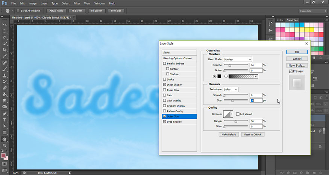This screenshot has width=329, height=175.
Task: Select the Crop tool
Action: coord(5,49)
